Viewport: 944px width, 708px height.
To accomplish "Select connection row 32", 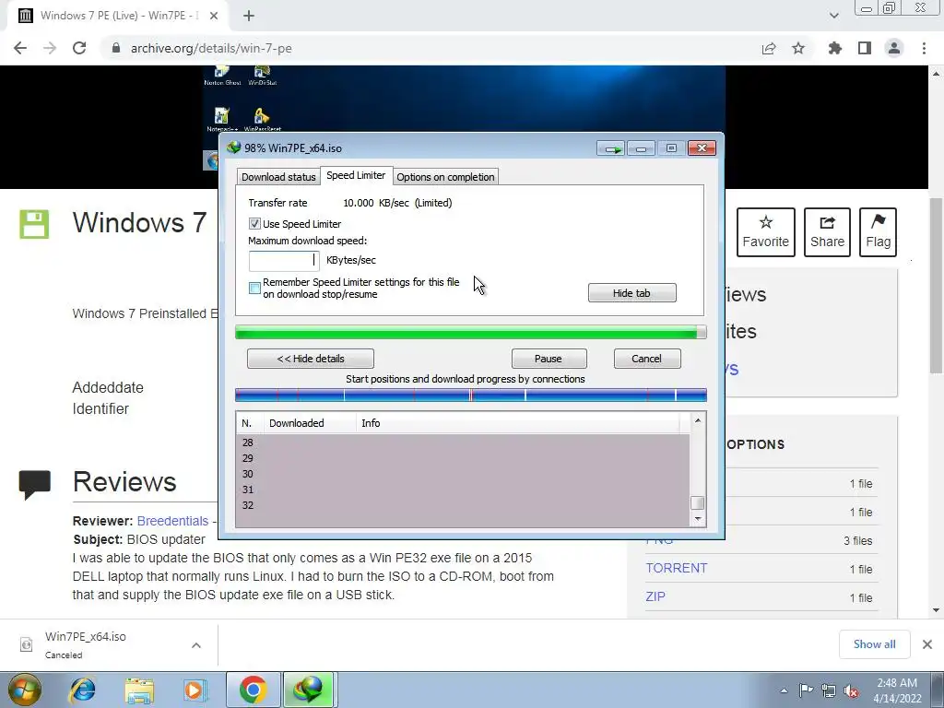I will pyautogui.click(x=463, y=505).
